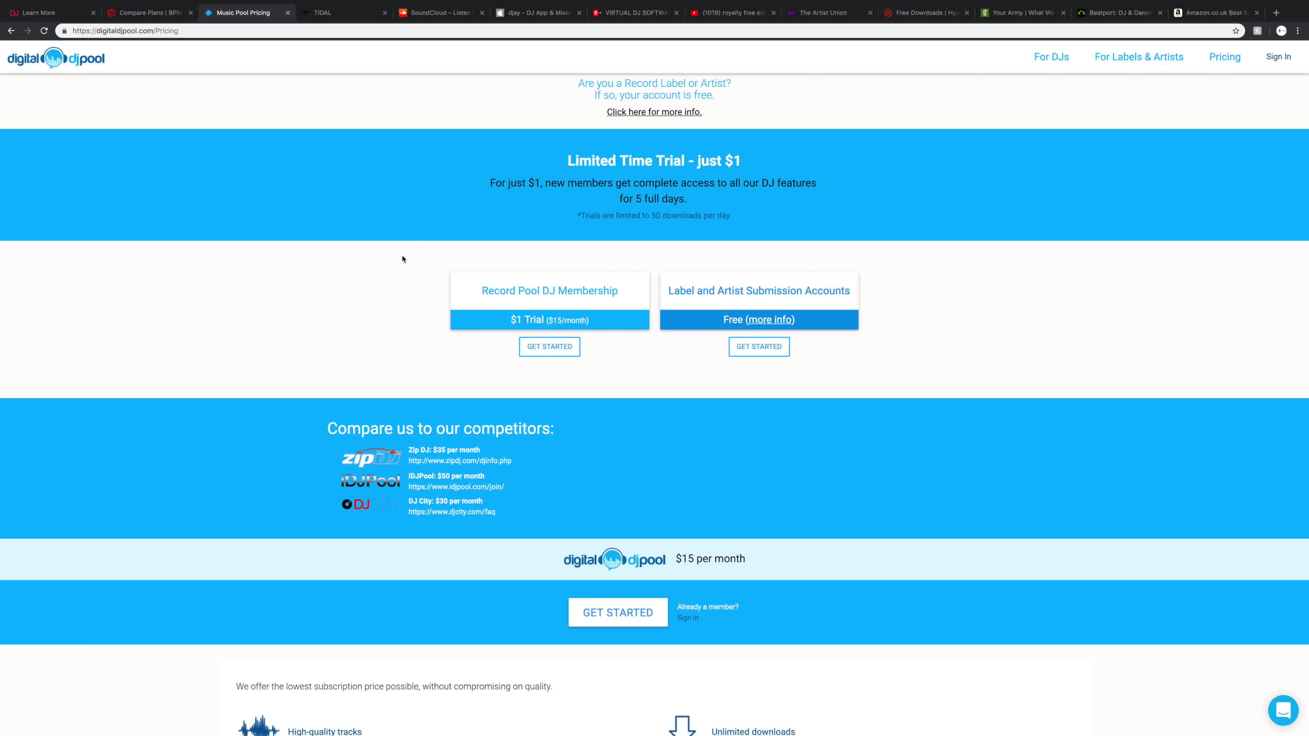This screenshot has height=736, width=1309.
Task: Click the Click here for more info link
Action: (654, 112)
